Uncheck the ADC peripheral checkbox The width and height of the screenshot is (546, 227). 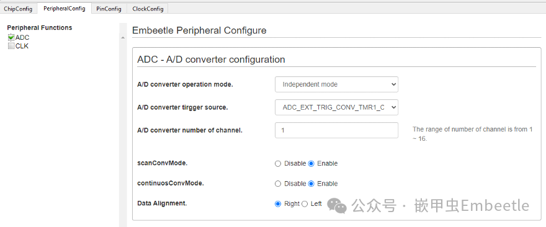[11, 37]
